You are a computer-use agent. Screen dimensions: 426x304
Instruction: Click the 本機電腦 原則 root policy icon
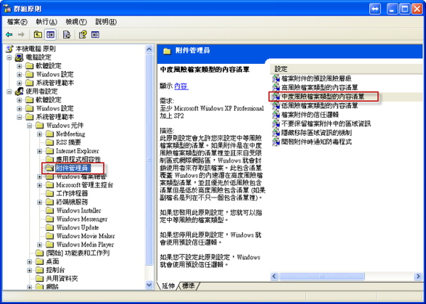pos(9,49)
